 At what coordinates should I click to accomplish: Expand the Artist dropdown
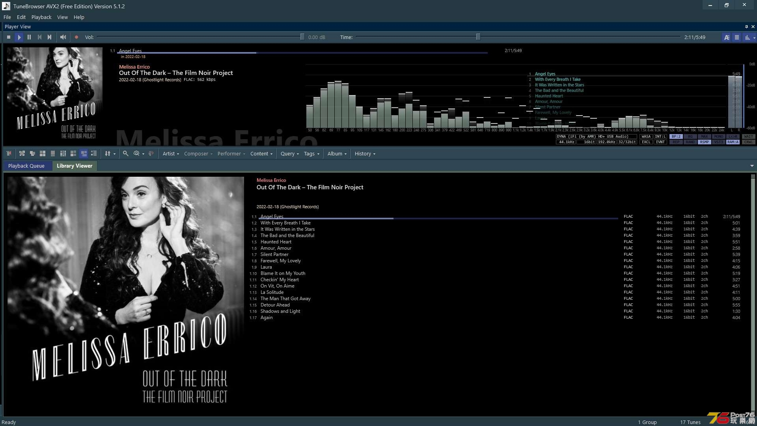pyautogui.click(x=171, y=153)
